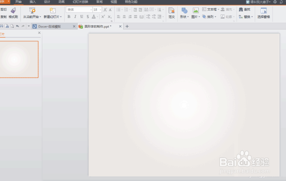Align text right

[x=130, y=17]
